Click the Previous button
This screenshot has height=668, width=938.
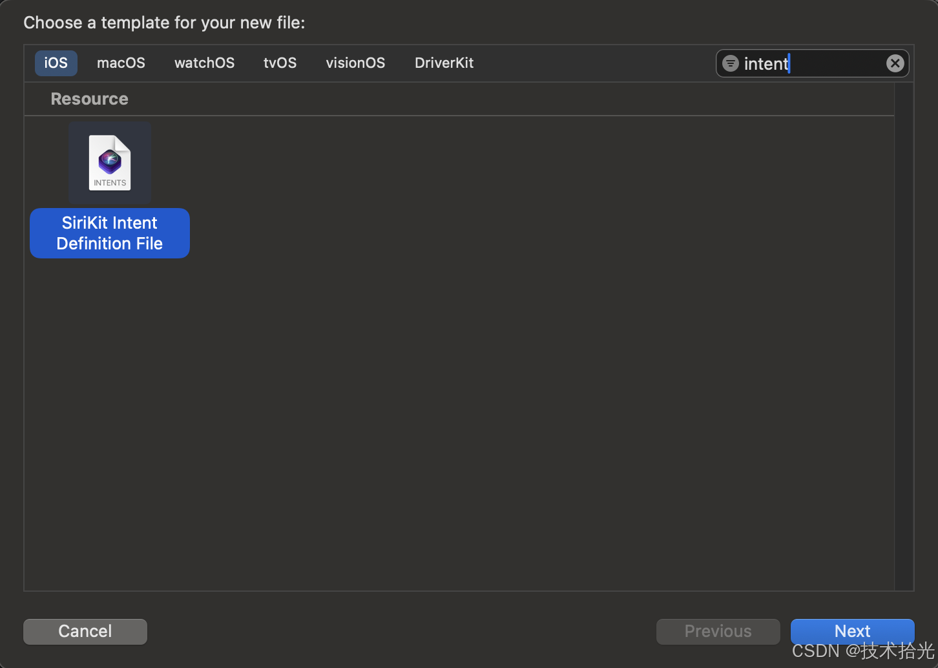[x=718, y=631]
